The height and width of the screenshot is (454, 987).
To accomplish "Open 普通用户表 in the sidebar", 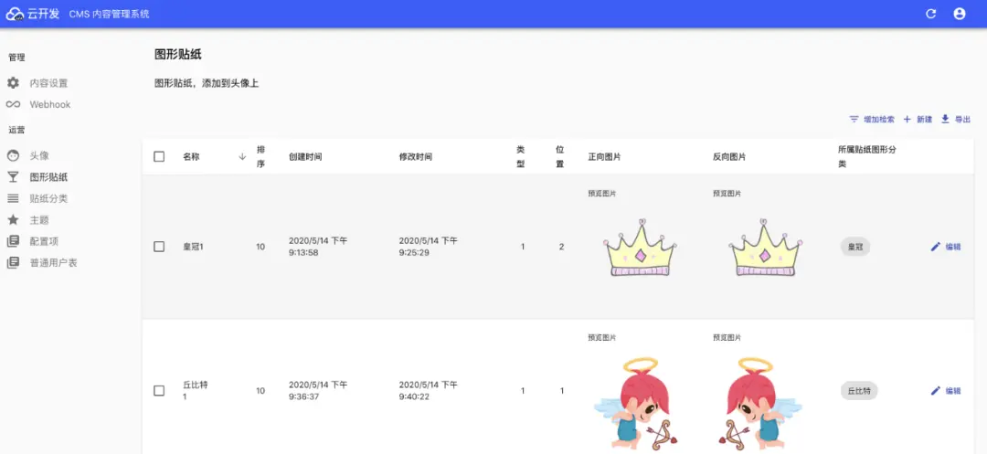I will coord(54,263).
